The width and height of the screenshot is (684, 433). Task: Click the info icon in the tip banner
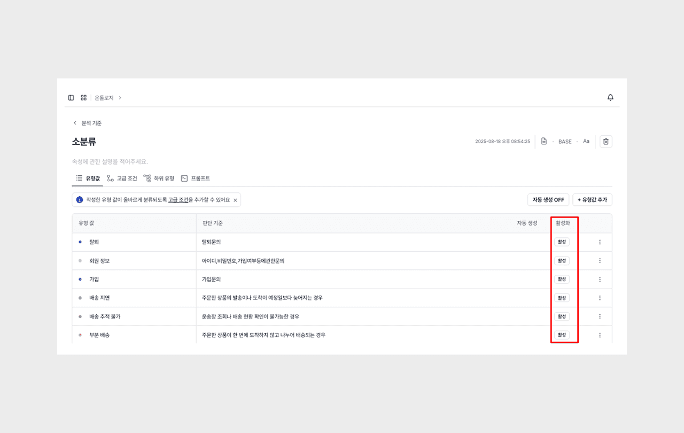80,200
